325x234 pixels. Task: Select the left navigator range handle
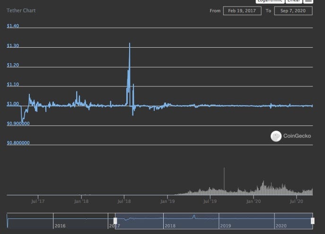[x=115, y=221]
